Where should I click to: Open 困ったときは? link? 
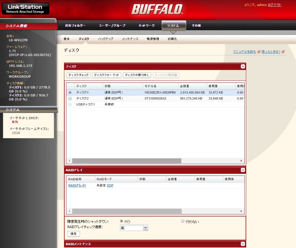pos(271,52)
